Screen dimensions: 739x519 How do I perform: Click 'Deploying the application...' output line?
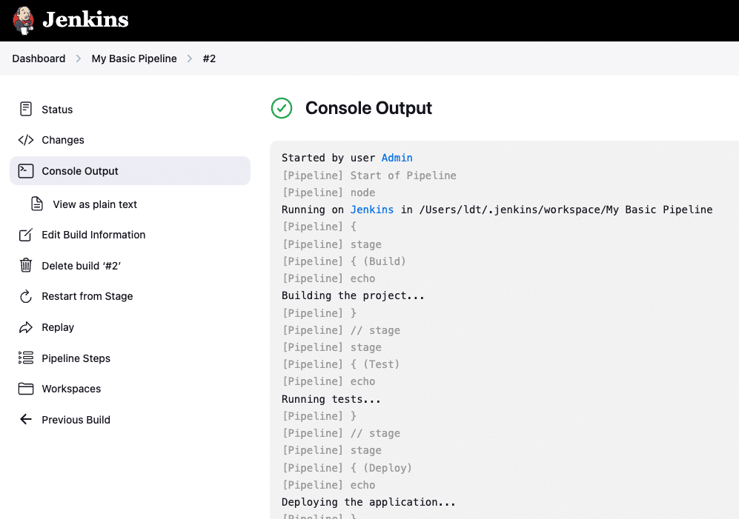point(368,502)
